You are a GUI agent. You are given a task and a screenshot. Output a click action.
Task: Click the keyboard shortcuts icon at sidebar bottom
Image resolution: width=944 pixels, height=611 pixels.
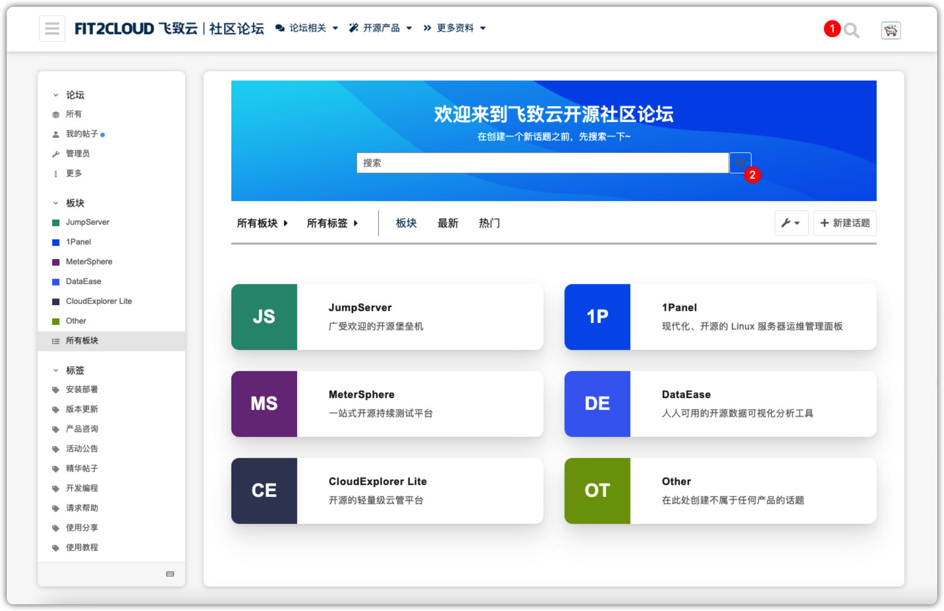click(x=170, y=574)
